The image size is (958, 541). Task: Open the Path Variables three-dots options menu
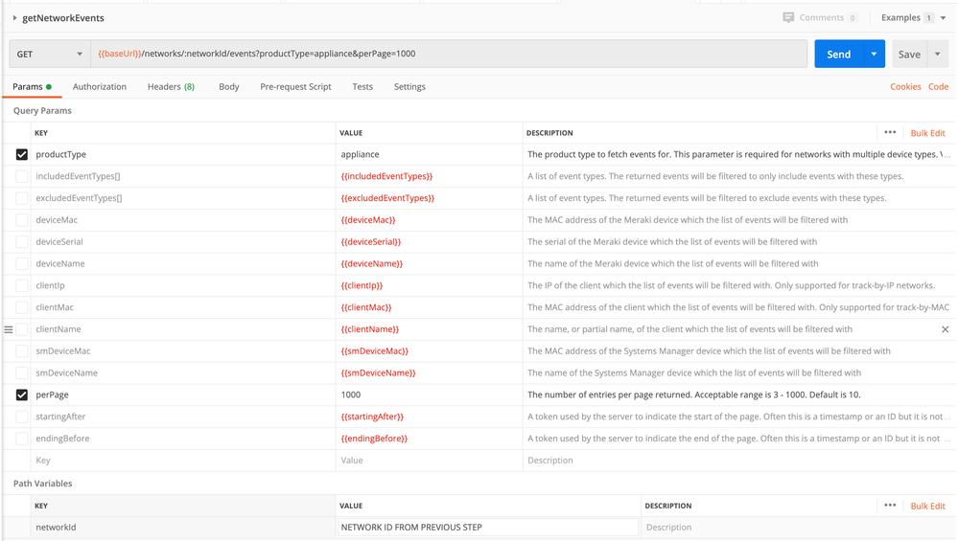pos(890,506)
